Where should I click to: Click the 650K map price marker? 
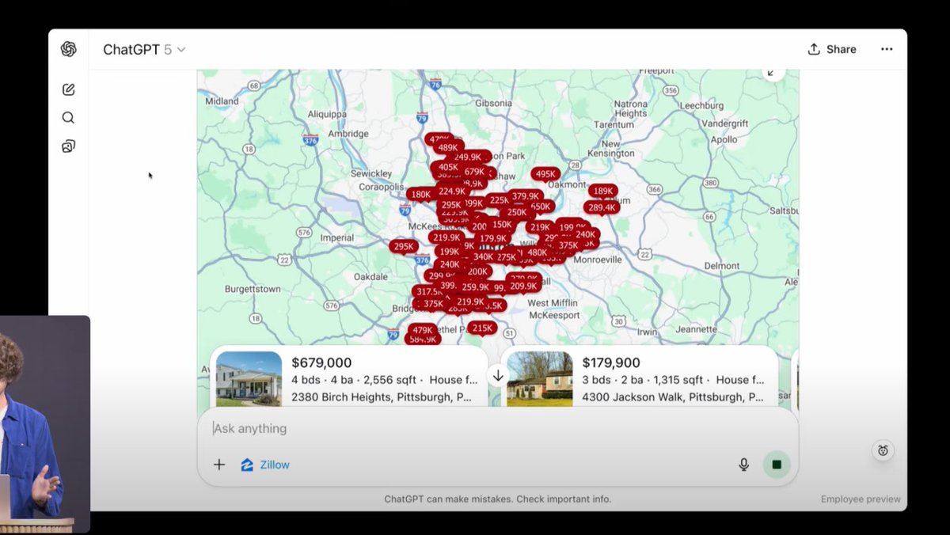coord(541,207)
